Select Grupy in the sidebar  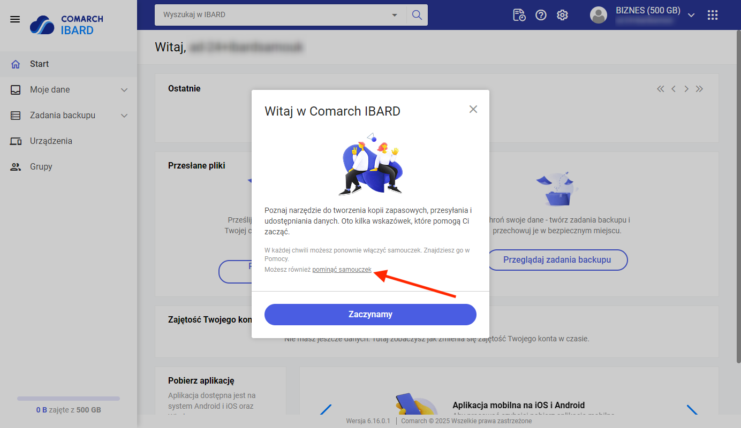[x=69, y=167]
